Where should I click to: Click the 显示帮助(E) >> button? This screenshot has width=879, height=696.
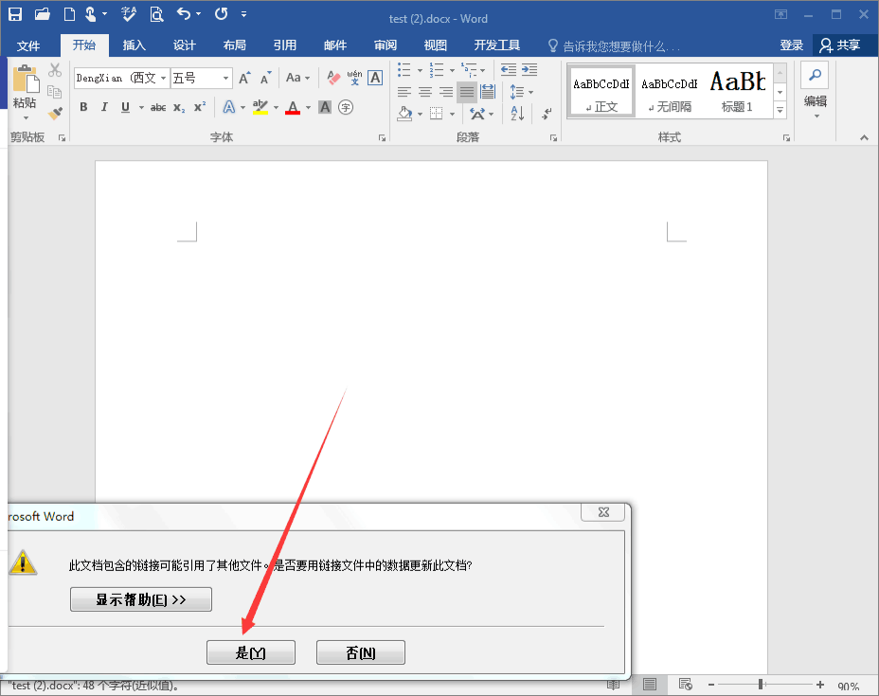click(x=141, y=599)
